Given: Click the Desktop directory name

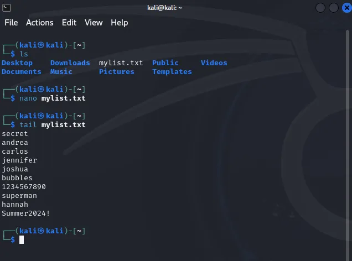Looking at the screenshot, I should point(17,63).
